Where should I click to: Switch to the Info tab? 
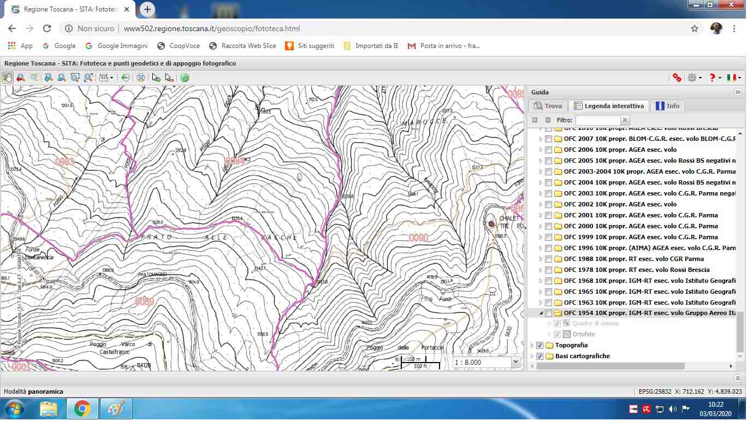[x=667, y=106]
